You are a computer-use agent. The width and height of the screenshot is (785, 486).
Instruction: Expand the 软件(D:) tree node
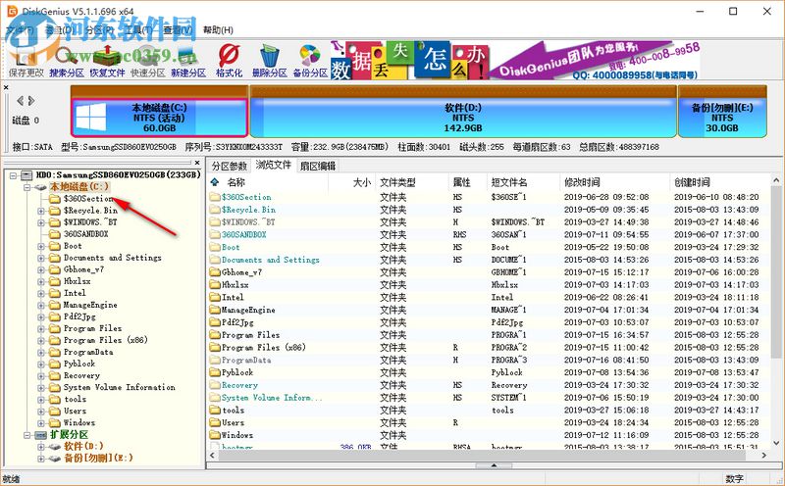[x=41, y=447]
